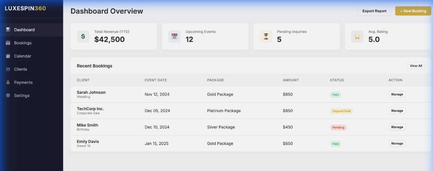
Task: Click the Nov 12, 2024 event date
Action: [157, 94]
